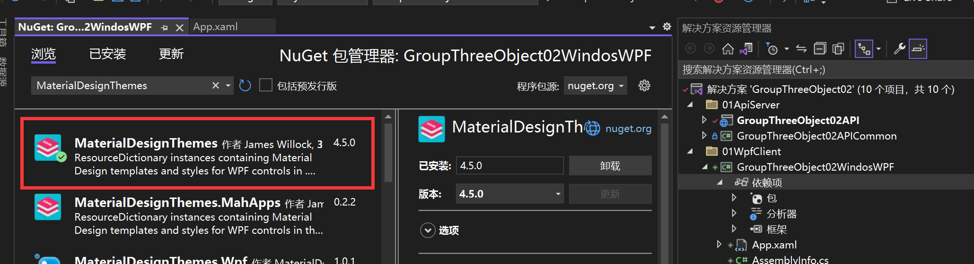Expand the GroupThreeObject02API project node

[704, 120]
